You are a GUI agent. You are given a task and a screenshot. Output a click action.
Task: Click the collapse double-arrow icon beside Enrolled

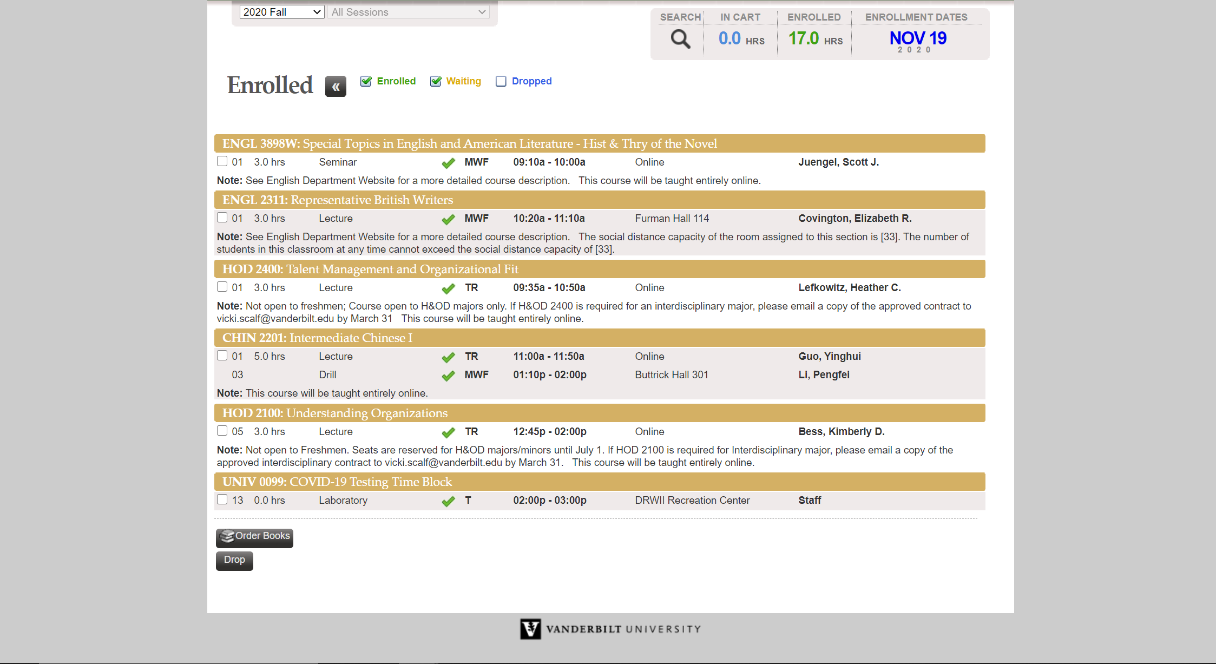(336, 87)
